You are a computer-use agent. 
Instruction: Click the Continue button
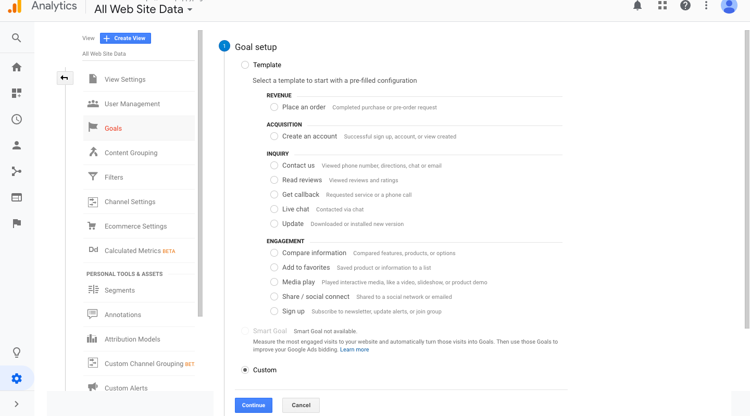[x=254, y=405]
